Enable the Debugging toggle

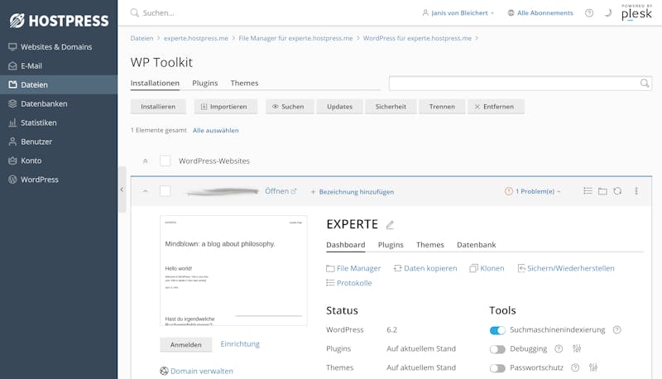coord(497,349)
